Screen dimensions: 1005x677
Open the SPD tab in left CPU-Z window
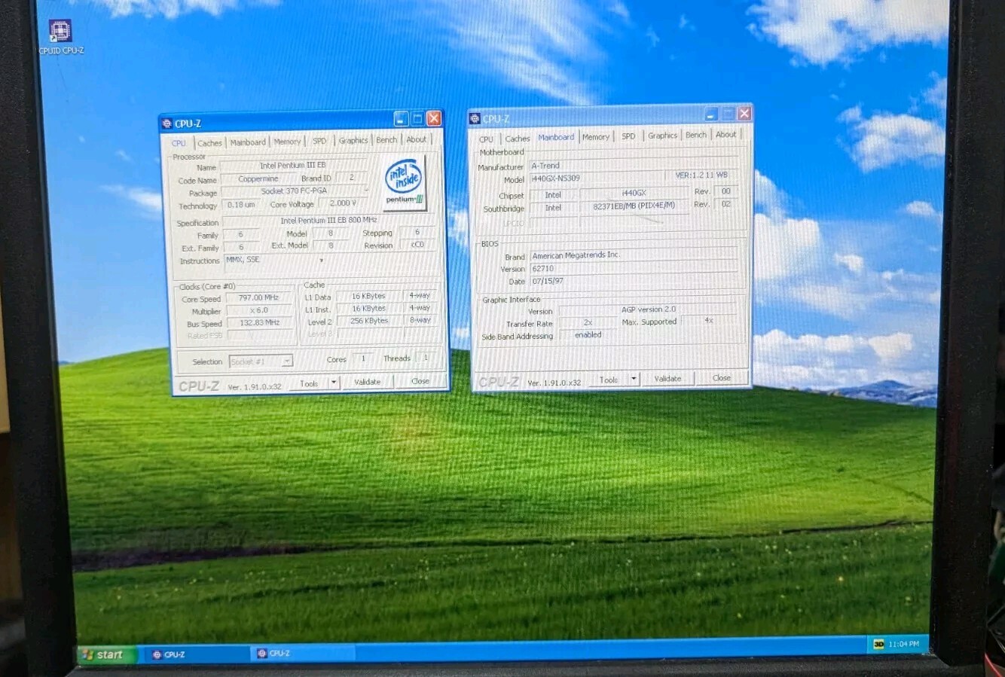[319, 141]
